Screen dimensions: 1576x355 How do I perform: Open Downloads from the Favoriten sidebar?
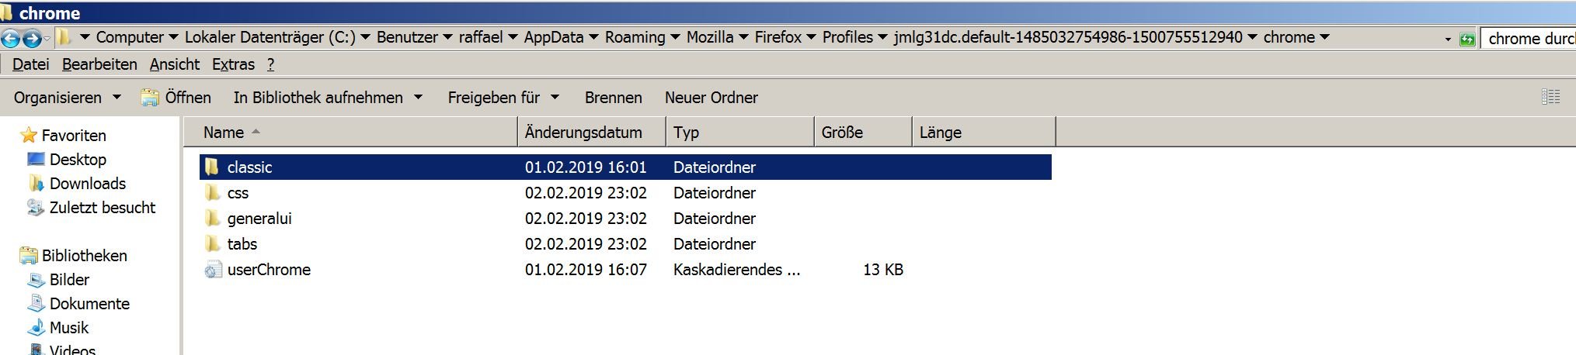tap(87, 184)
